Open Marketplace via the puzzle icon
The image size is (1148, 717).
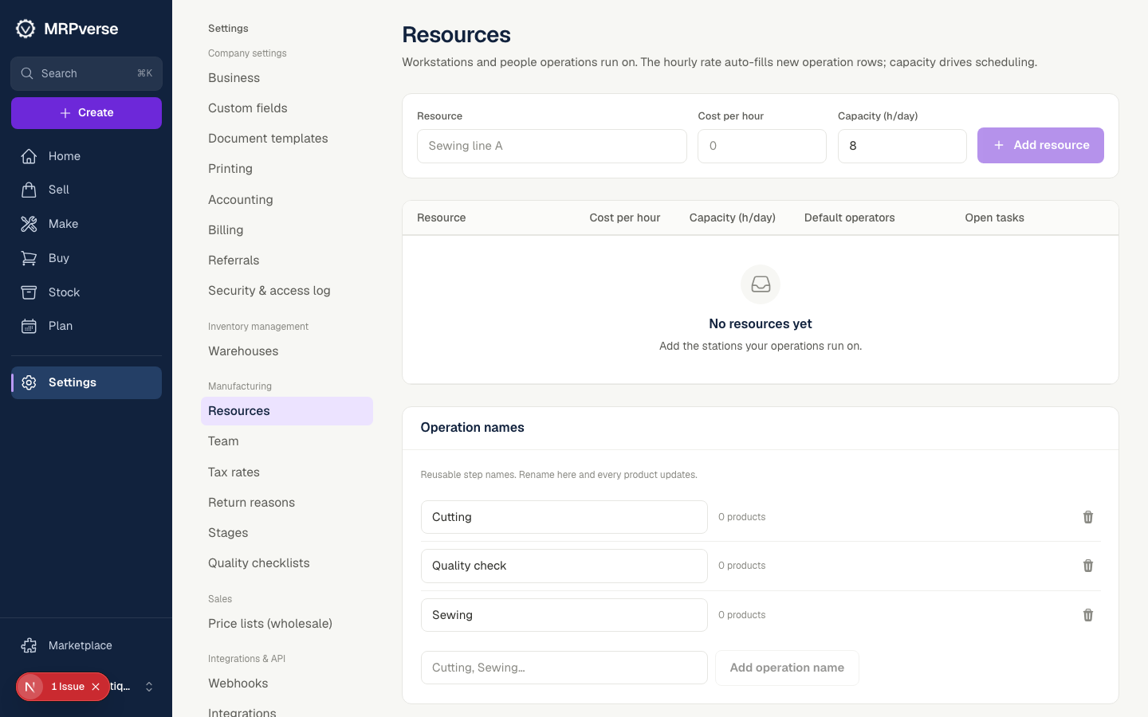click(29, 645)
